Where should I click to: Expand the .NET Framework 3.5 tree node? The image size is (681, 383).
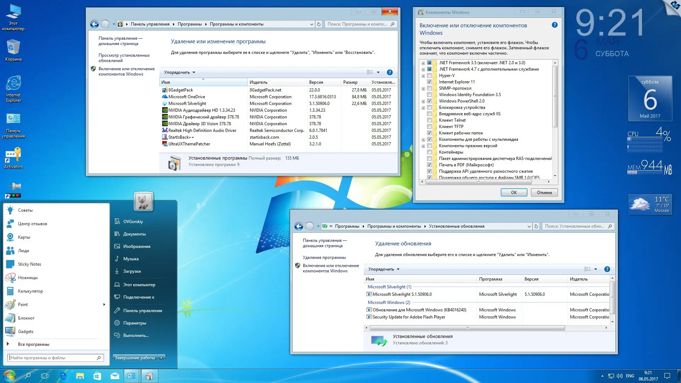pos(423,63)
